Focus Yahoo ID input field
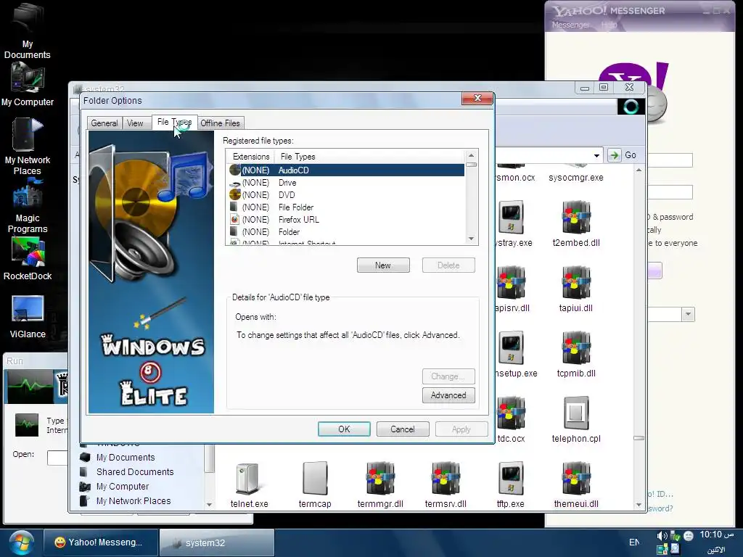Viewport: 743px width, 557px height. point(670,160)
